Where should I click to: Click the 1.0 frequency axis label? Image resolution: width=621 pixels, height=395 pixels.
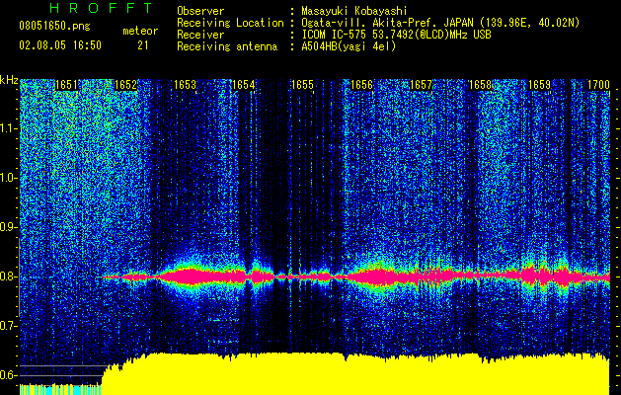(x=9, y=178)
